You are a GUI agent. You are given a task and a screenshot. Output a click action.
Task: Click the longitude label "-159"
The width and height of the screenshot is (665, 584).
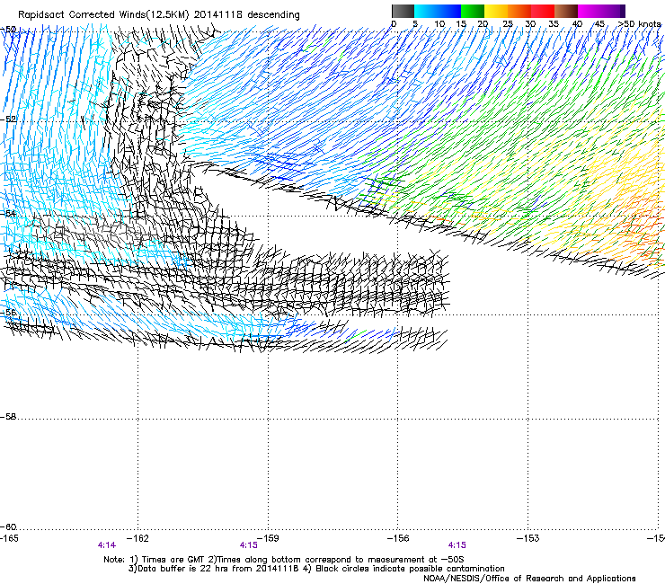click(x=268, y=538)
